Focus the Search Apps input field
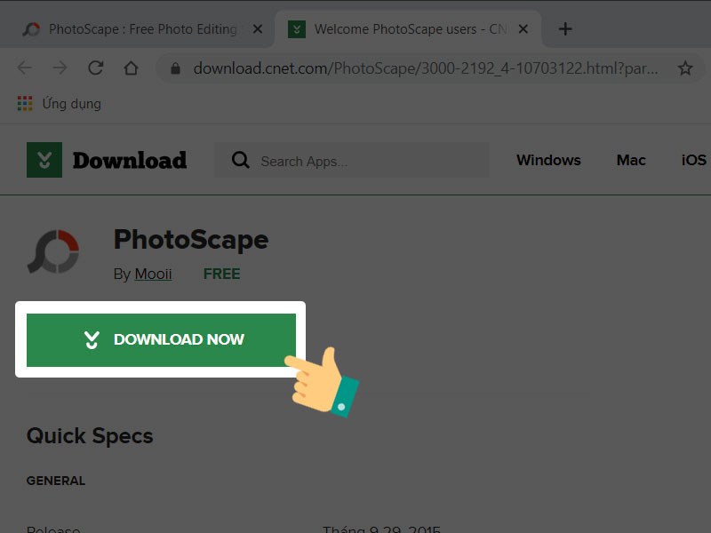This screenshot has width=711, height=533. (364, 161)
